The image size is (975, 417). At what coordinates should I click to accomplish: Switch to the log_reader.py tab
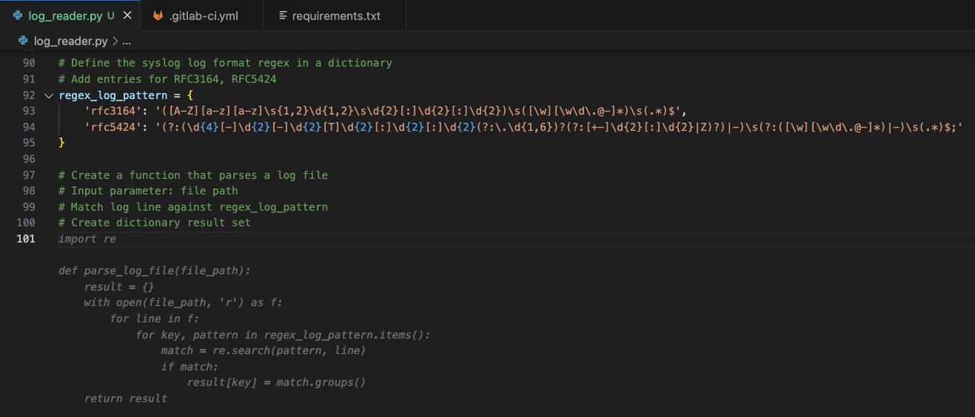tap(70, 16)
